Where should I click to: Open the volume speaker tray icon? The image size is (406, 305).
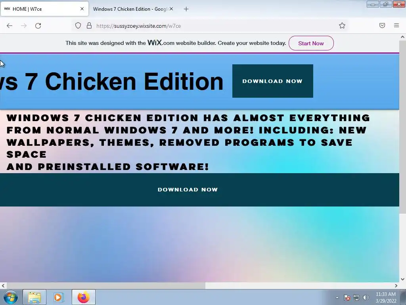(366, 297)
